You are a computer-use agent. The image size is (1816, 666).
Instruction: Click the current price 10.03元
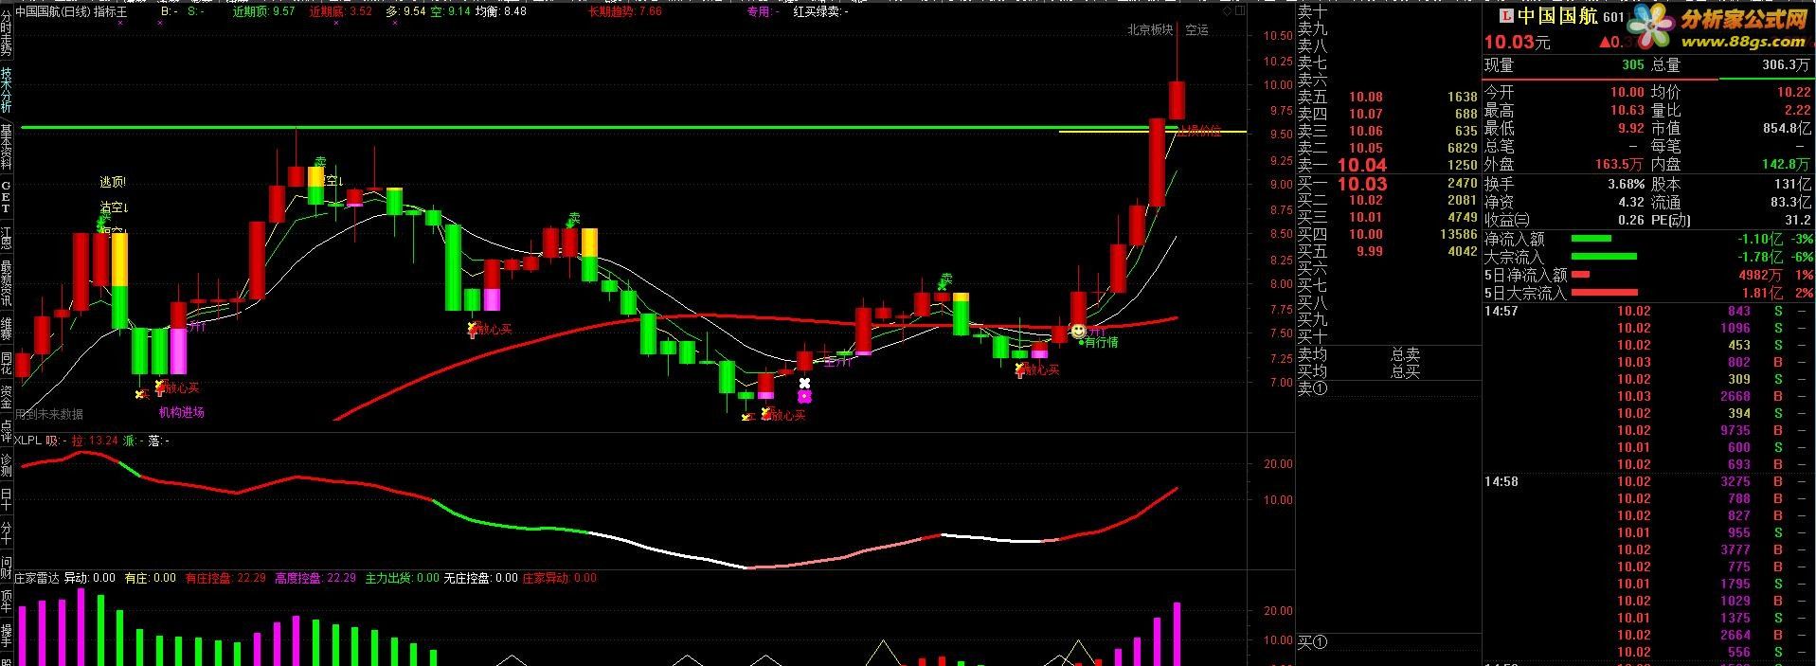click(x=1518, y=42)
